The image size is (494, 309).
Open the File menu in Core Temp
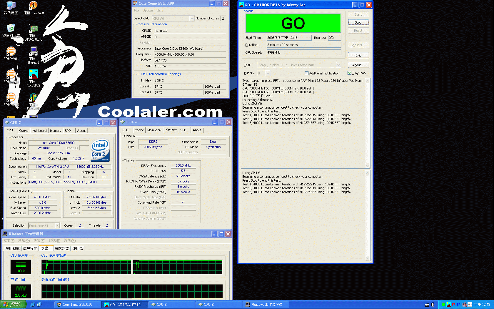click(x=136, y=10)
